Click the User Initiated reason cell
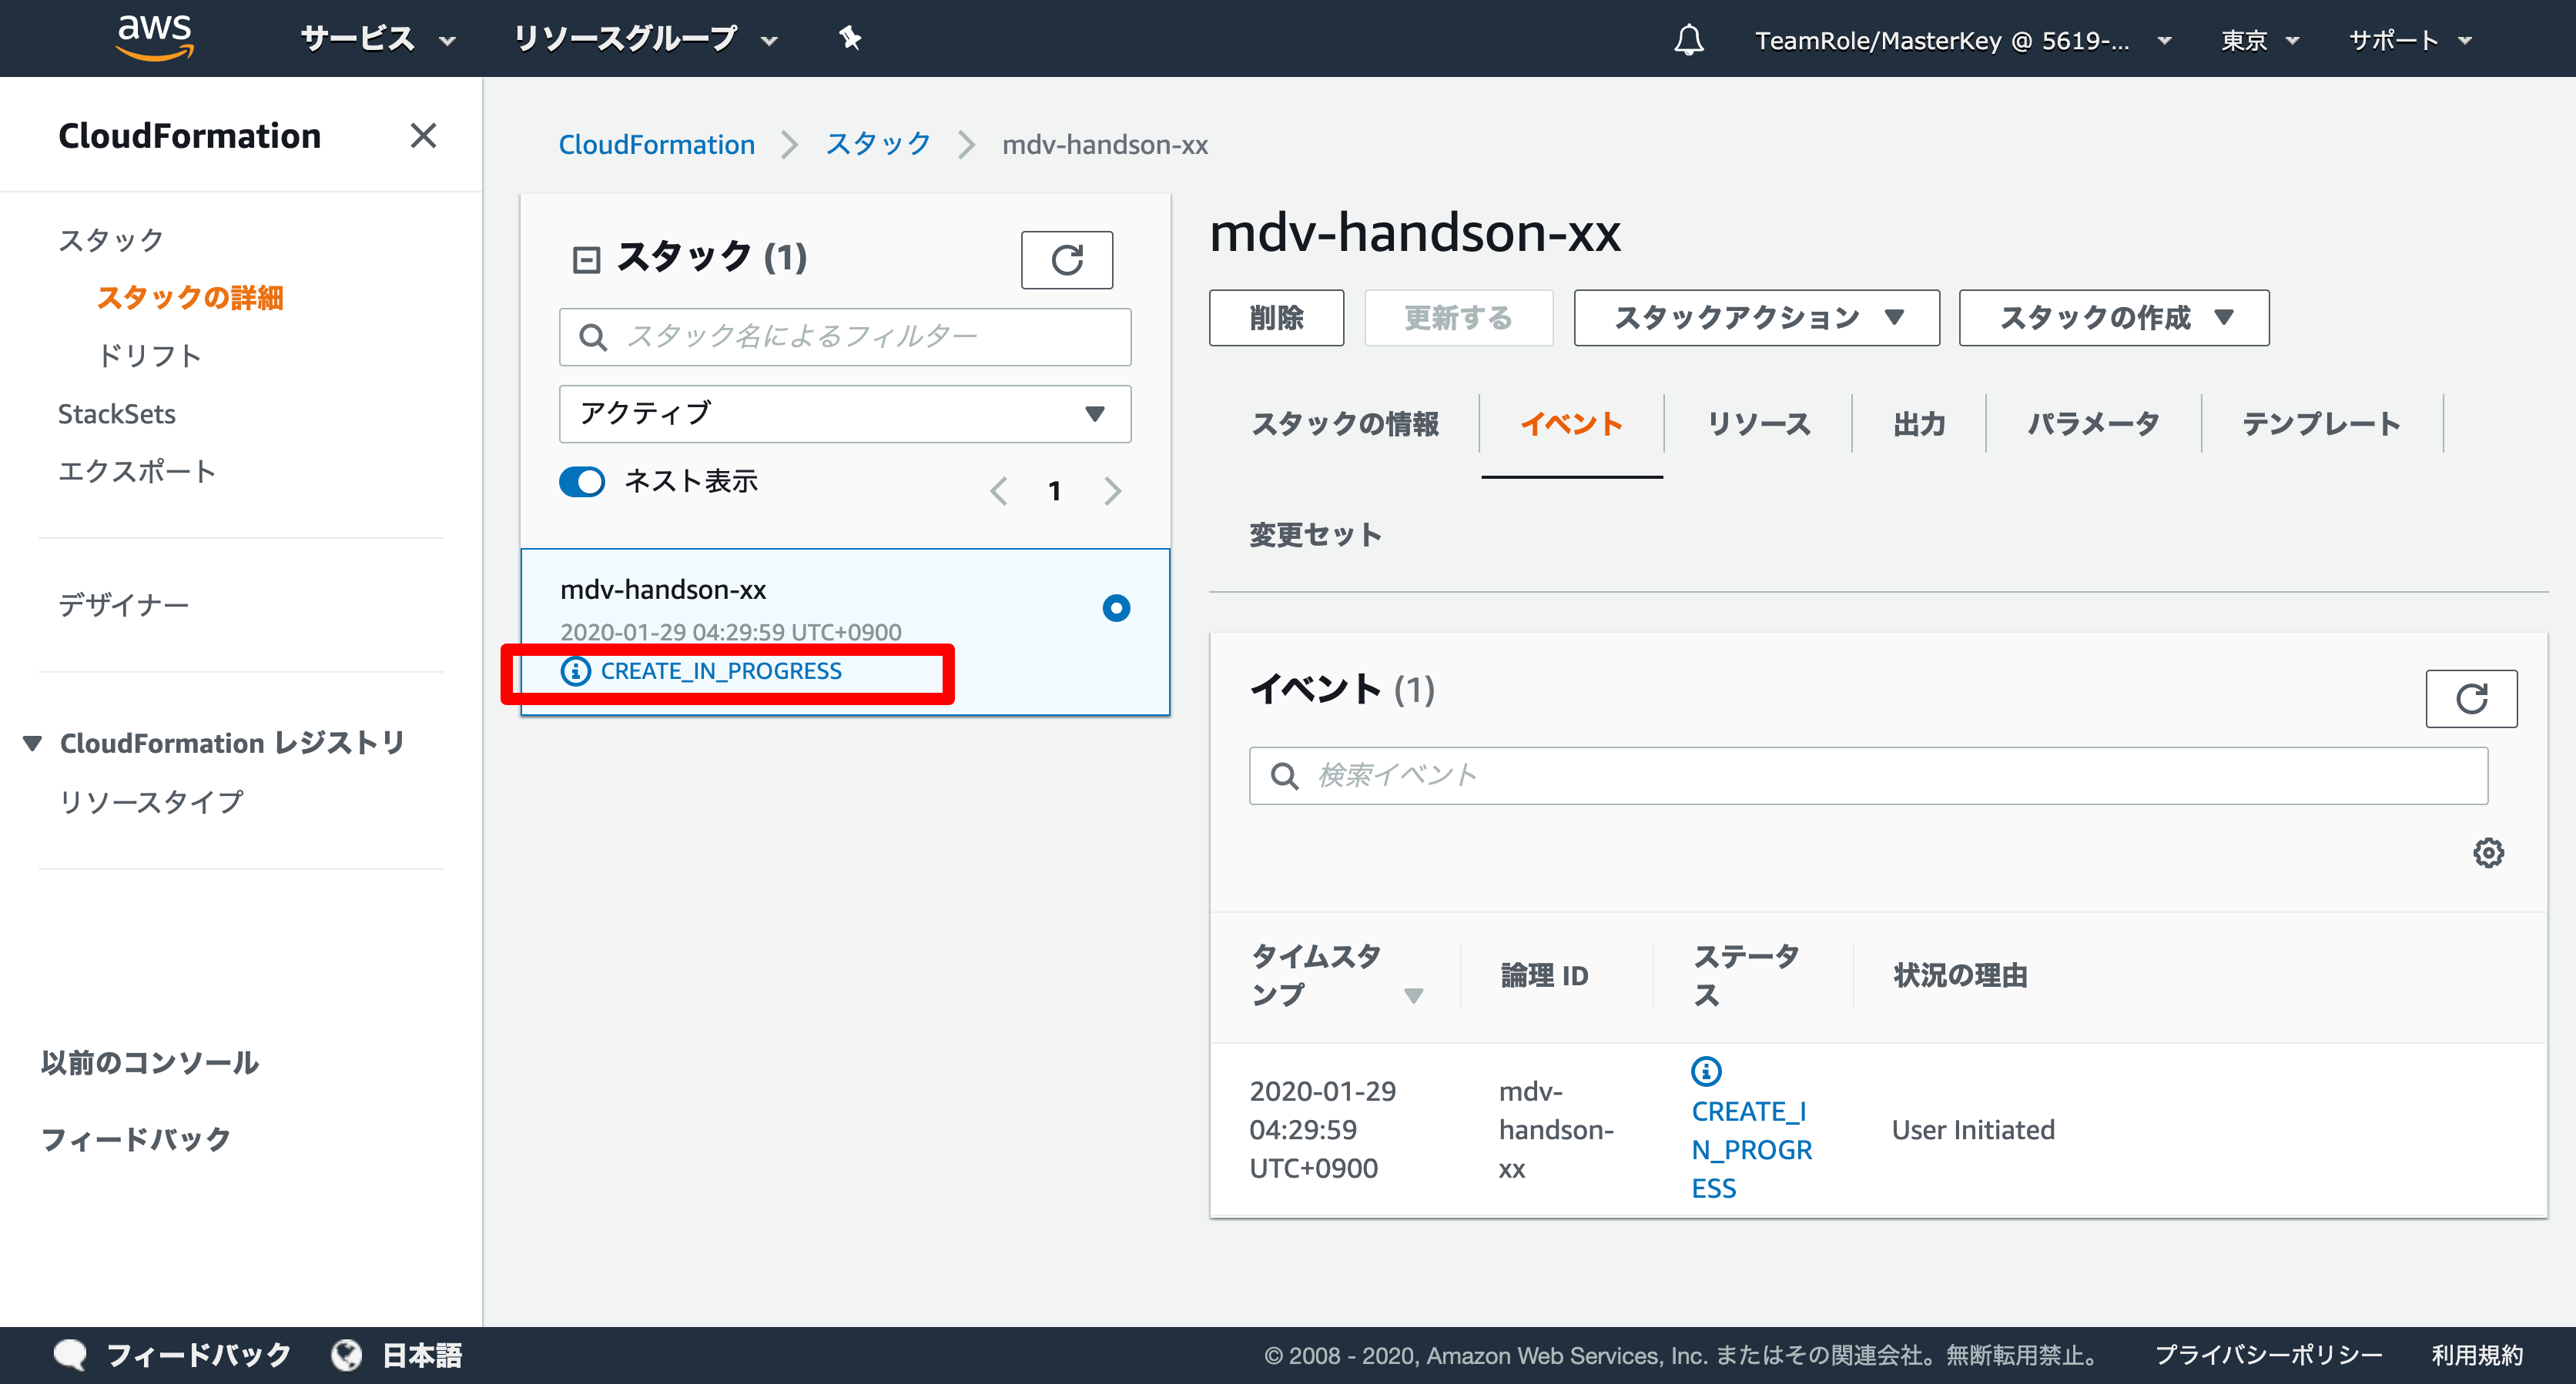The image size is (2576, 1384). [1973, 1130]
